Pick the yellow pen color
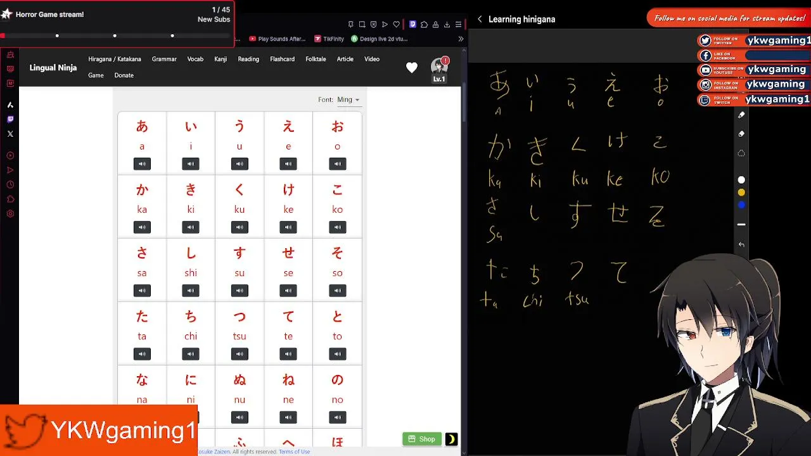811x456 pixels. point(741,193)
